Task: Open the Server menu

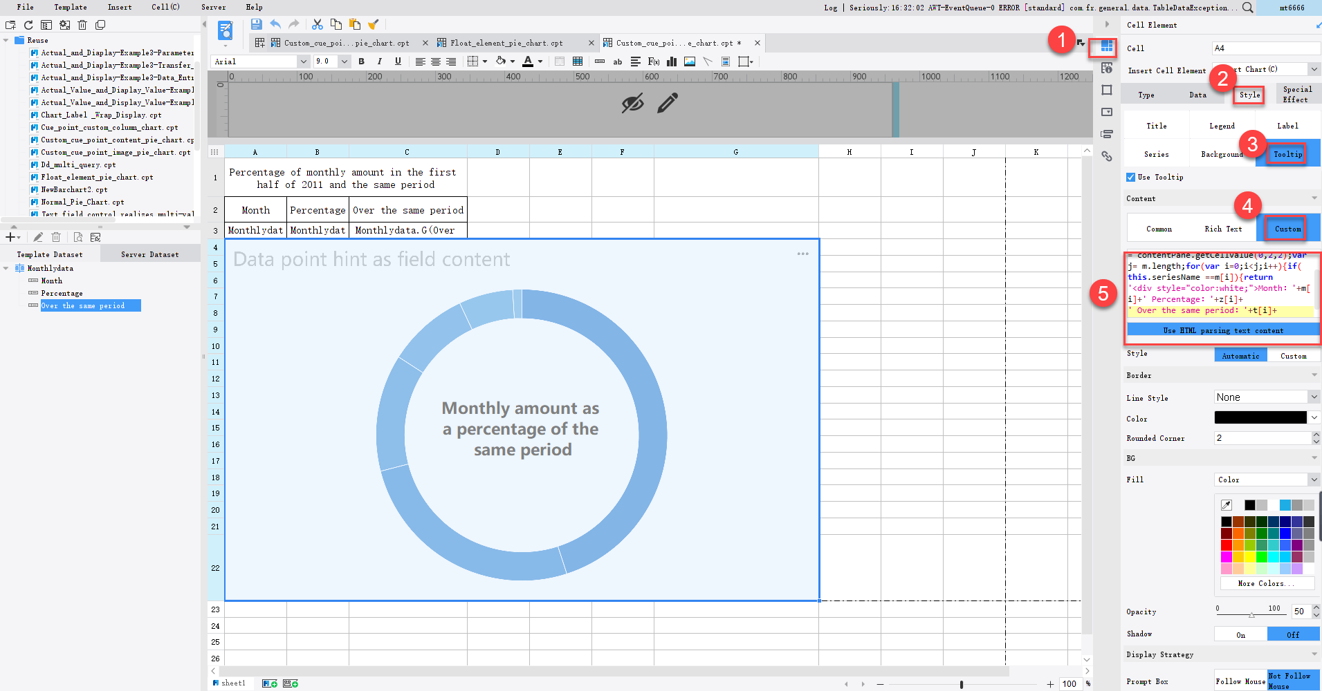Action: (x=213, y=7)
